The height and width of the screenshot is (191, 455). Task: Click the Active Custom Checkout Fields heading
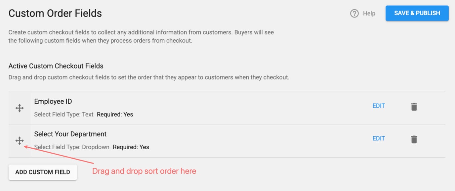56,66
